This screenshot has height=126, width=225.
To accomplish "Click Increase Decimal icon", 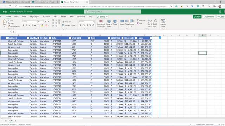I will [90, 25].
